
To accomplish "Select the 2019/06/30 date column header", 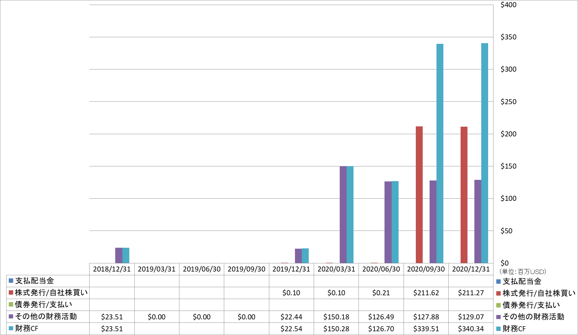I will [202, 269].
